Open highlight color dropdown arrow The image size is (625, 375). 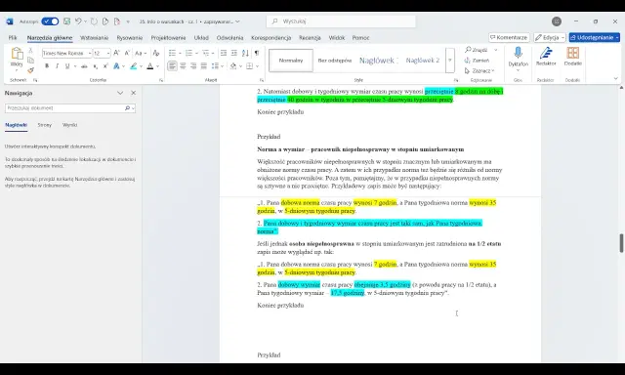[x=141, y=66]
